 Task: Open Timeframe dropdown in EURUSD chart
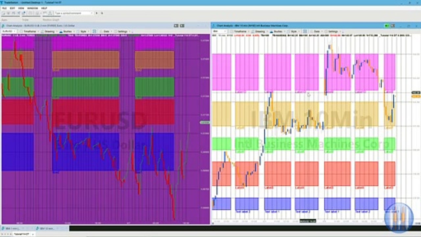[30, 31]
